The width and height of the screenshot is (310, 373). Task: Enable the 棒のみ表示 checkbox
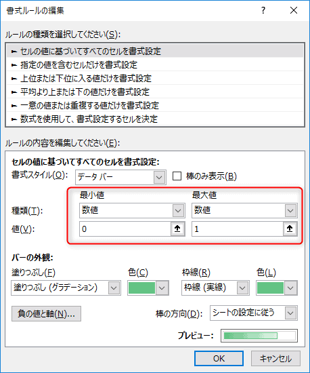177,176
